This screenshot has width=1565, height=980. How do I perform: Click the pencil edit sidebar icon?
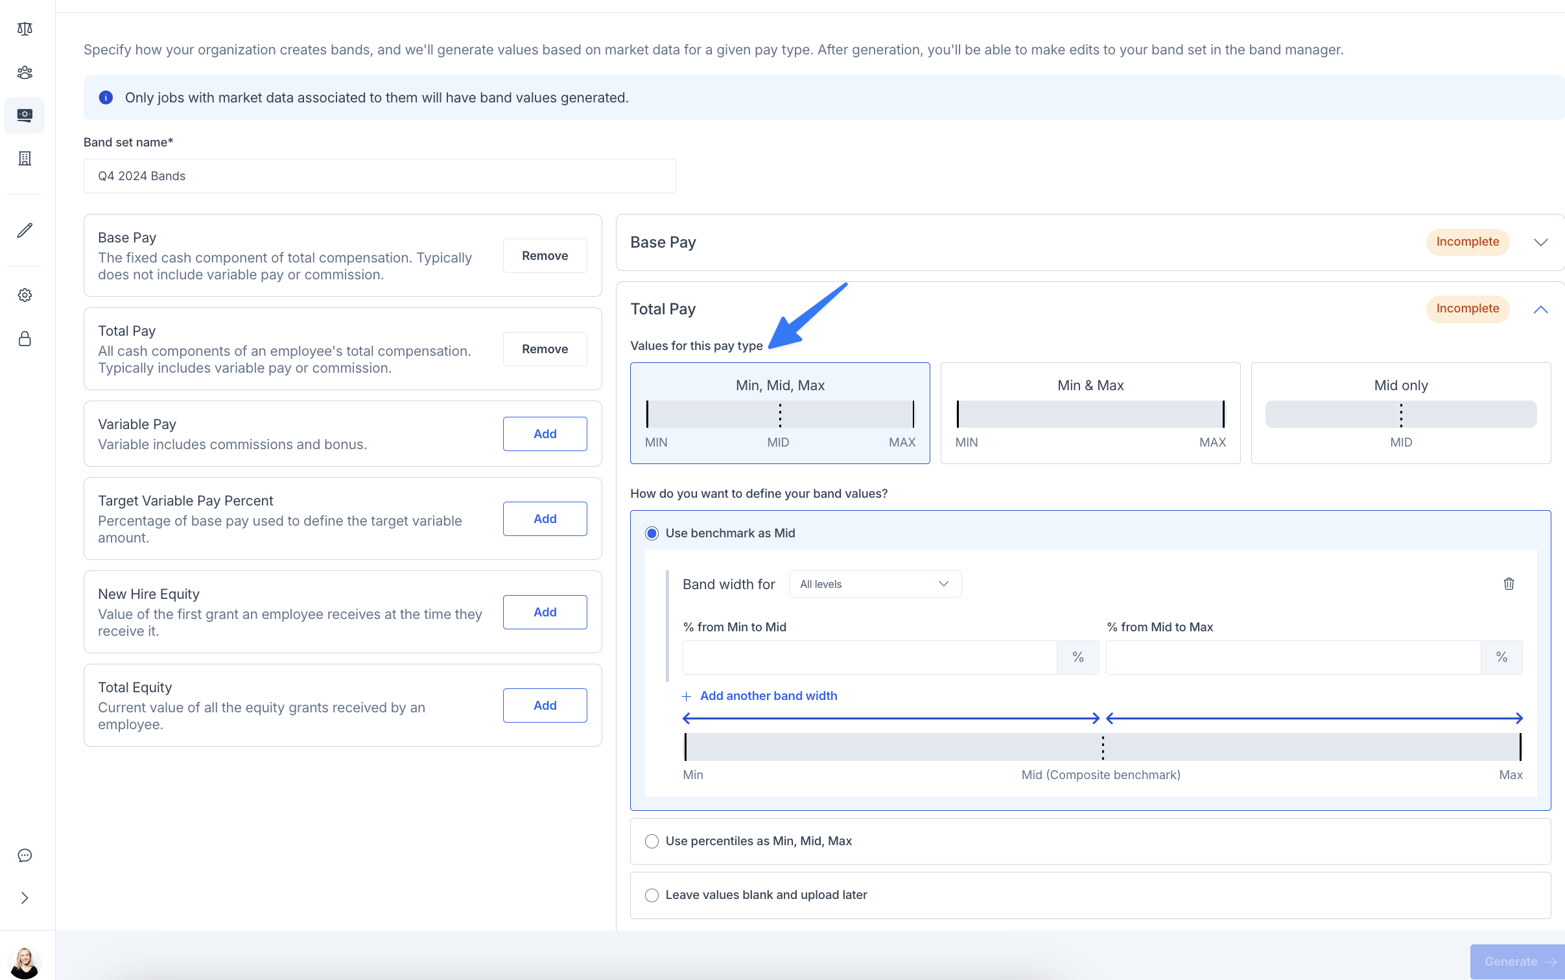25,230
